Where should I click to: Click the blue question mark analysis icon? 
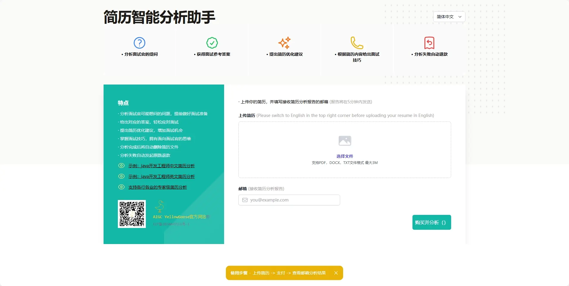139,43
